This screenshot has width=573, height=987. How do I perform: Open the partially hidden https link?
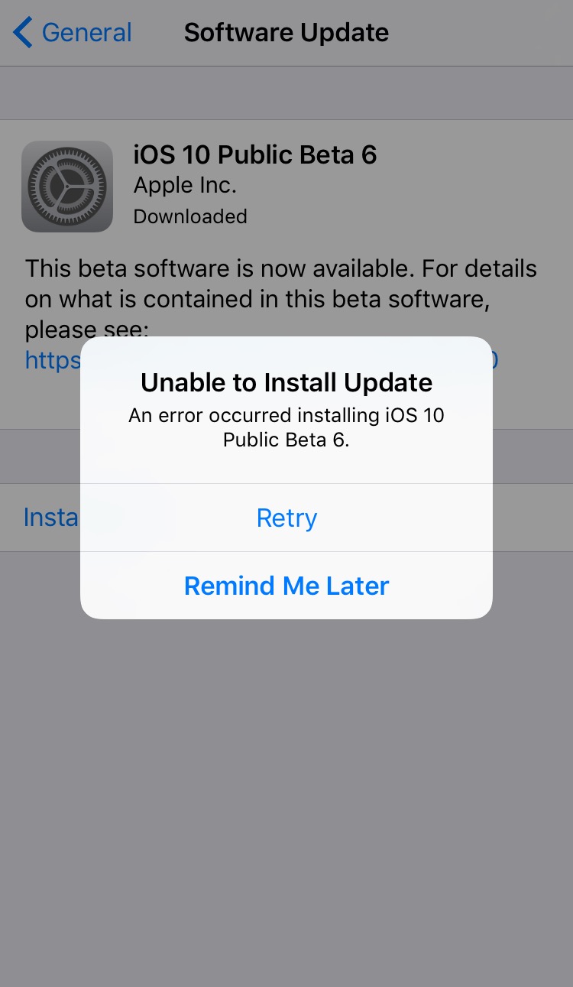tap(52, 359)
